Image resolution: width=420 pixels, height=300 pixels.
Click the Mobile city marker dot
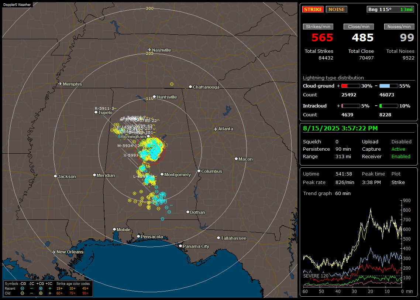[115, 229]
